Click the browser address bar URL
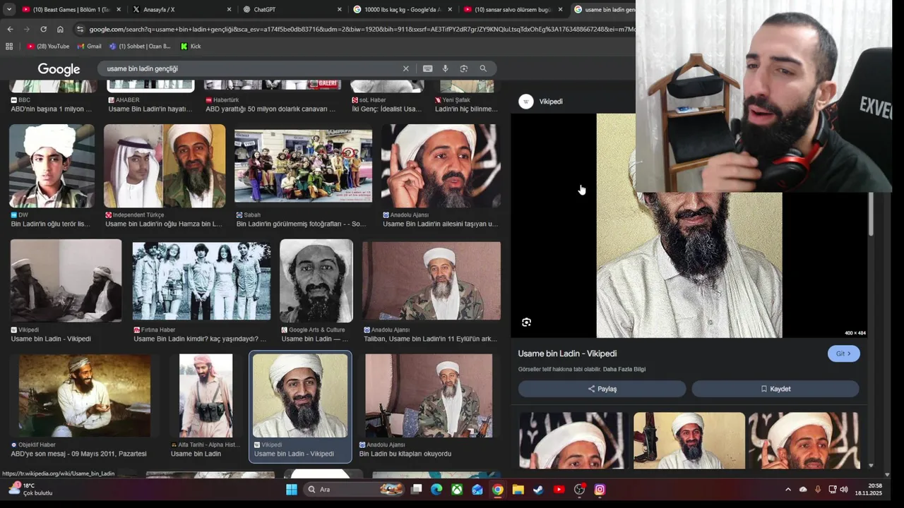Image resolution: width=904 pixels, height=508 pixels. click(362, 29)
